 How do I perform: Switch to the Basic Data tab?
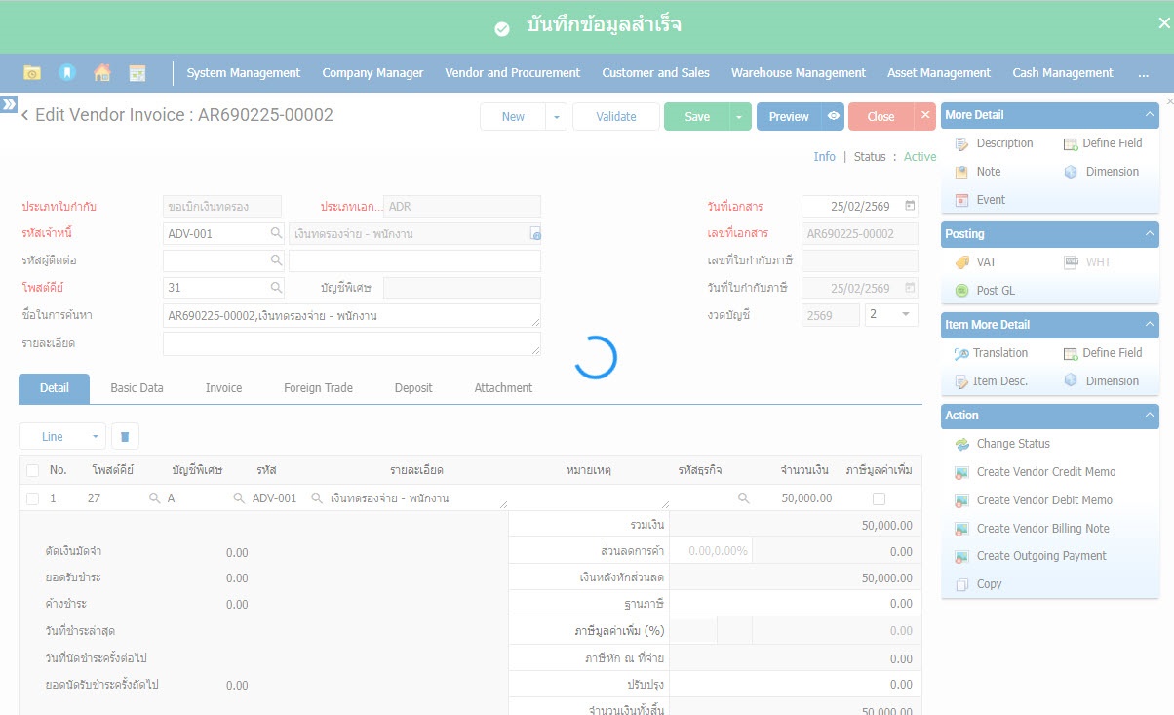coord(137,388)
